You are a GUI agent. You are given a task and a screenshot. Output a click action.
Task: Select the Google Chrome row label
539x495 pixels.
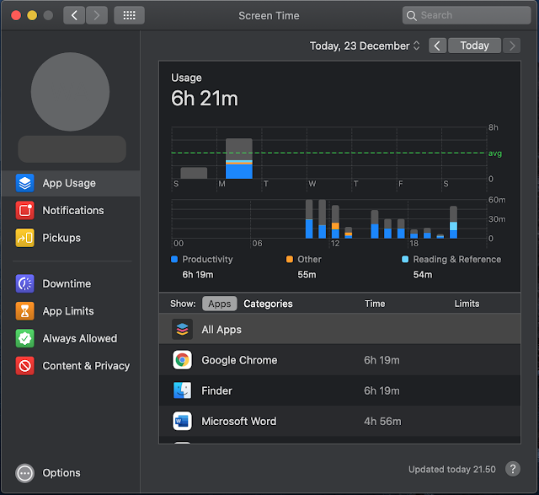tap(239, 360)
